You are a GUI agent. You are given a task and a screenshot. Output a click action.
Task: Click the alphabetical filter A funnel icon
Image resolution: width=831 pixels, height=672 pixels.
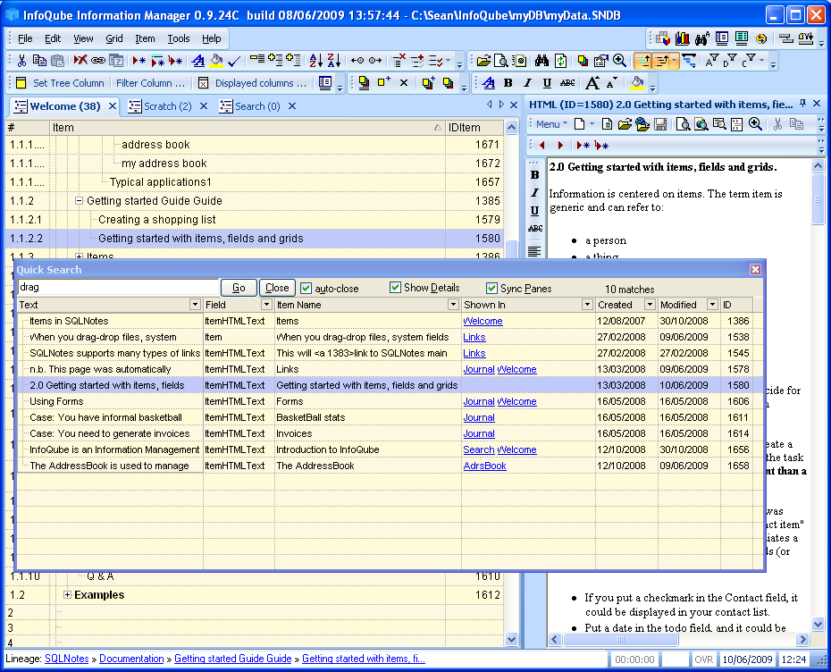click(x=712, y=61)
